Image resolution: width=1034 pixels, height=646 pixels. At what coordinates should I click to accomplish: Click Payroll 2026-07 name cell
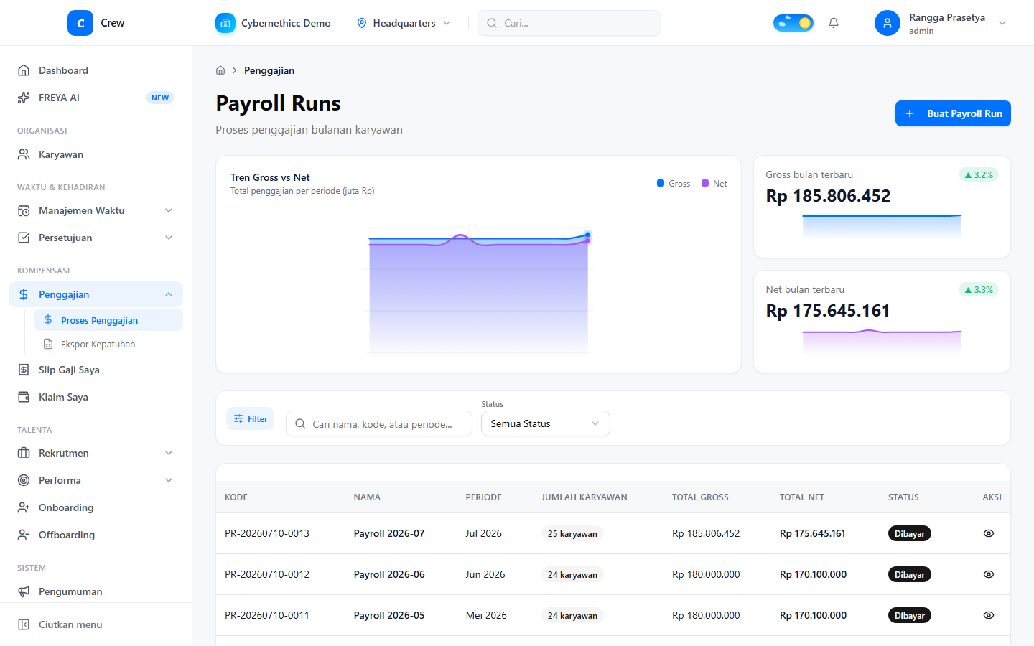(389, 533)
